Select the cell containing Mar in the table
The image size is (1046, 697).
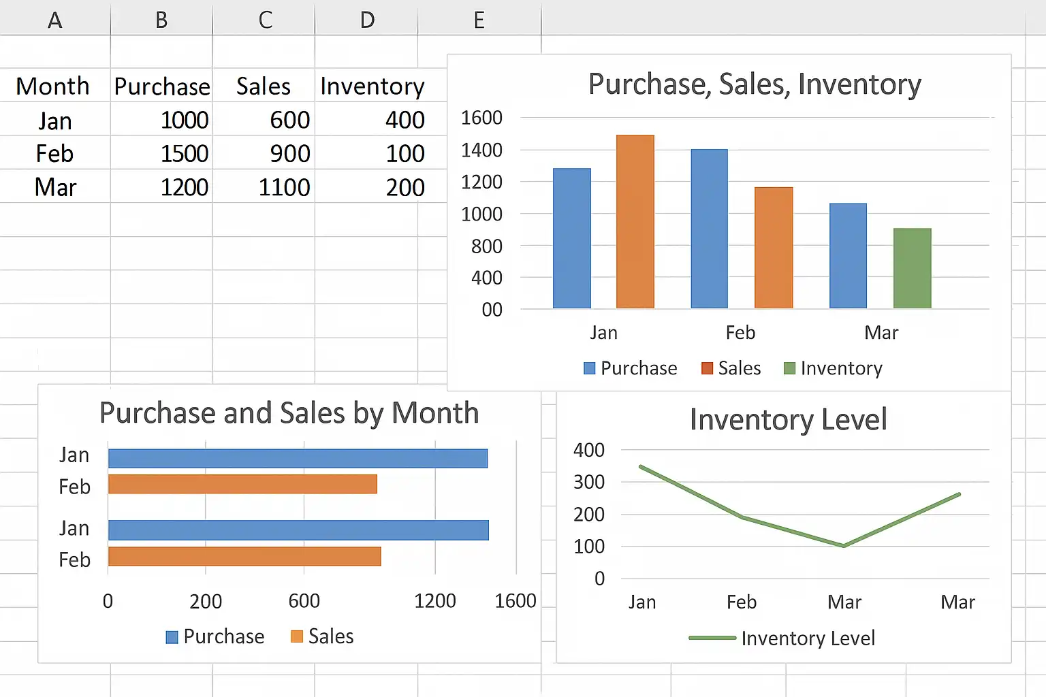coord(55,187)
